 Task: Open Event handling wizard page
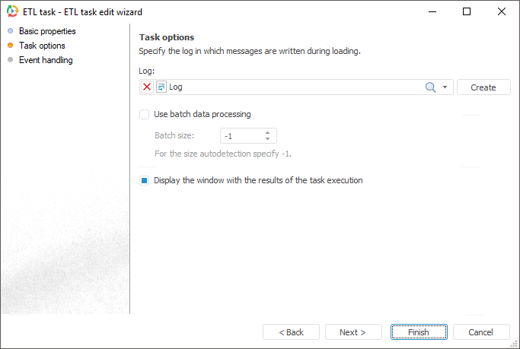coord(46,60)
